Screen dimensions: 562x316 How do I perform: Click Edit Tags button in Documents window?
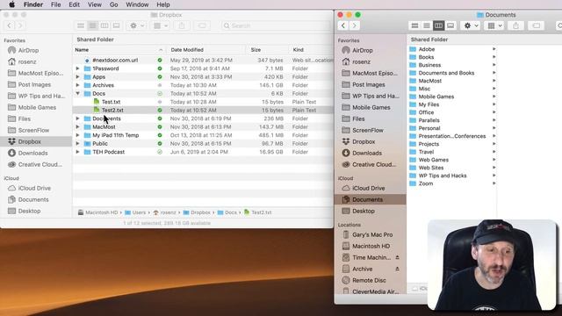(x=537, y=25)
